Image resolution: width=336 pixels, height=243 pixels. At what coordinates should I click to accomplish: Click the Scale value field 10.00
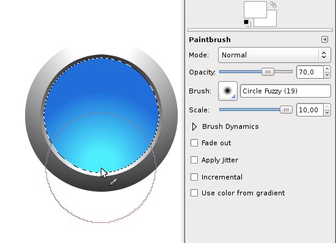(x=310, y=110)
